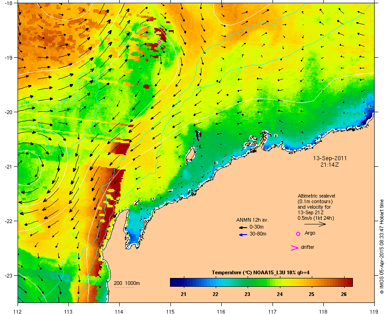Click the 'drifter' legend label
Image resolution: width=388 pixels, height=314 pixels.
point(307,247)
